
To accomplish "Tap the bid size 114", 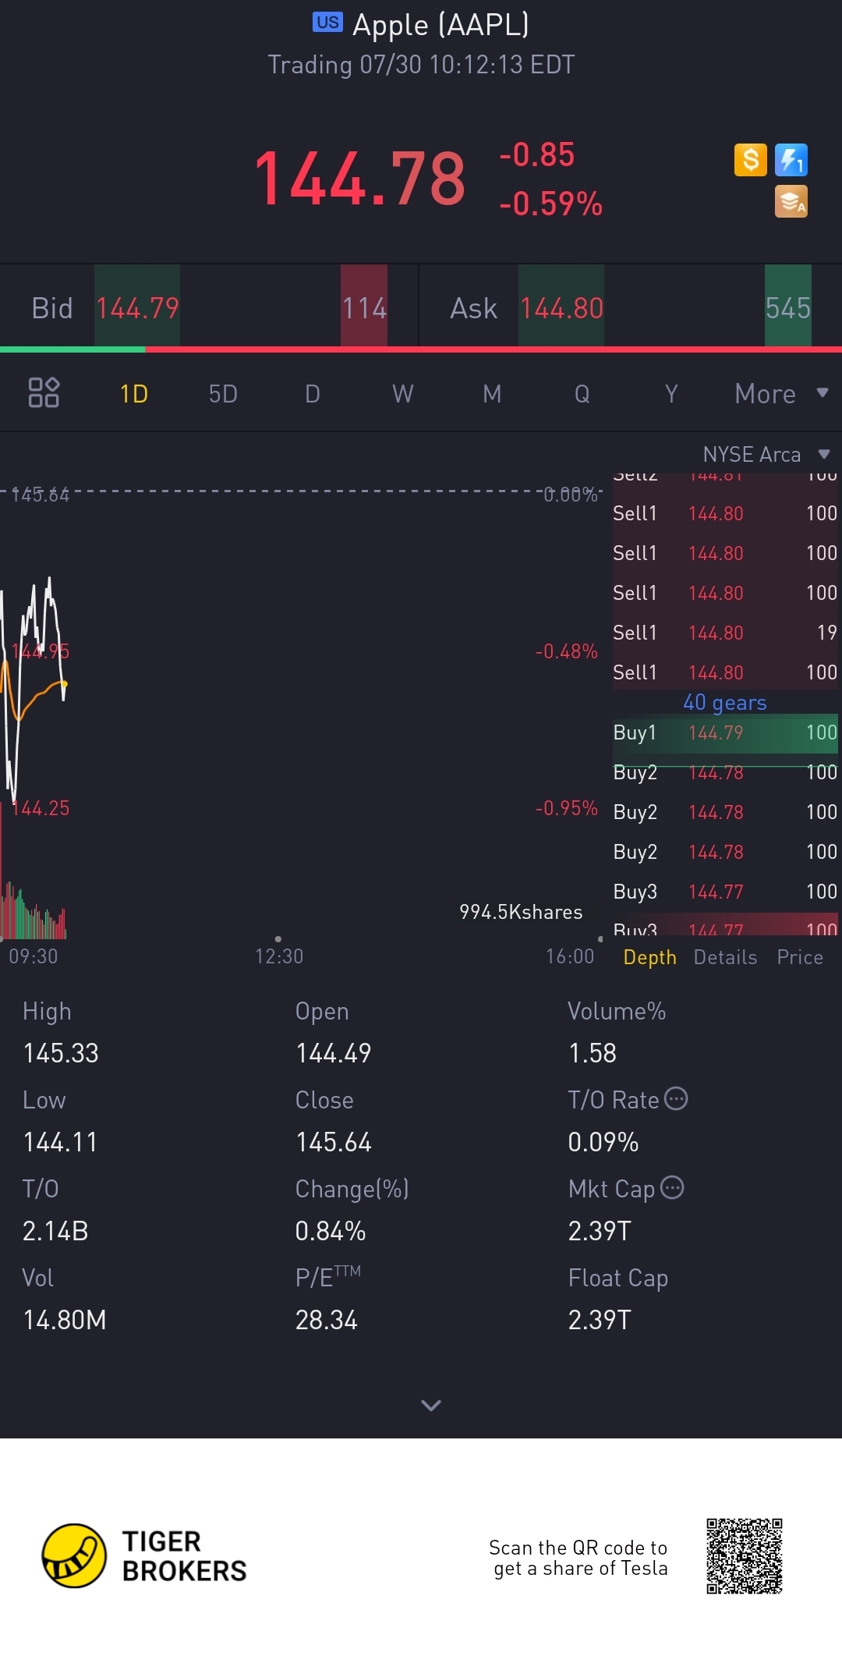I will 364,308.
